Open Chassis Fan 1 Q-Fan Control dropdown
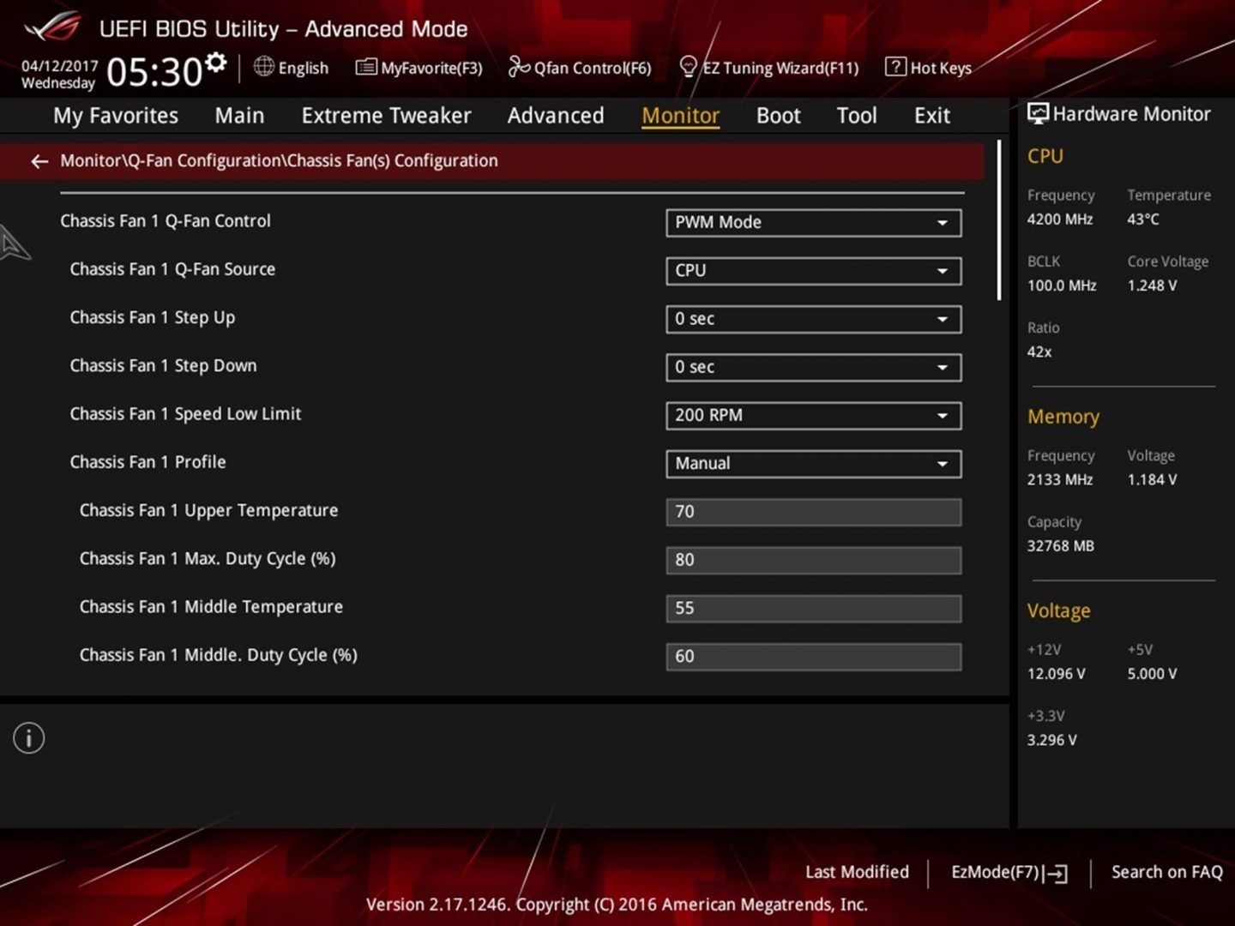 point(813,223)
